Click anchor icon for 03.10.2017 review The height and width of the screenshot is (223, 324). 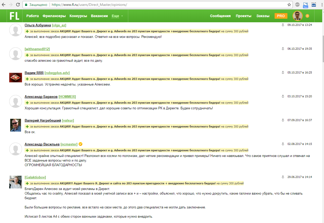[x=283, y=96]
